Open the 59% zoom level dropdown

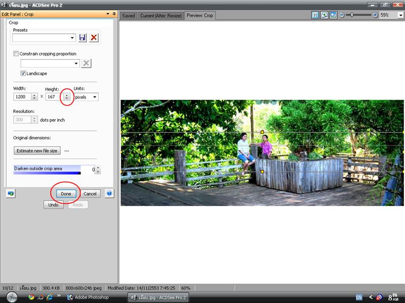(x=399, y=15)
